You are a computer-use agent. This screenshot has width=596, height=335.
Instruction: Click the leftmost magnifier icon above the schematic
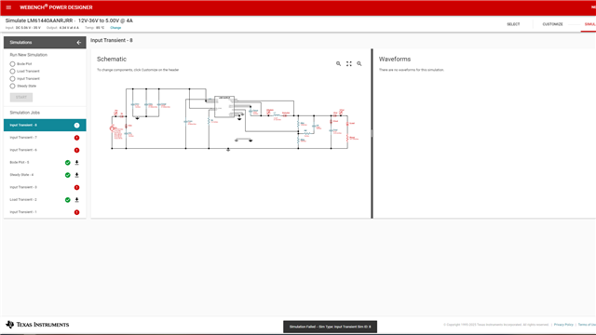(x=338, y=64)
